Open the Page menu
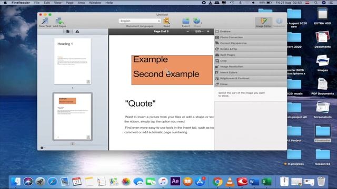The height and width of the screenshot is (189, 337). pyautogui.click(x=70, y=3)
